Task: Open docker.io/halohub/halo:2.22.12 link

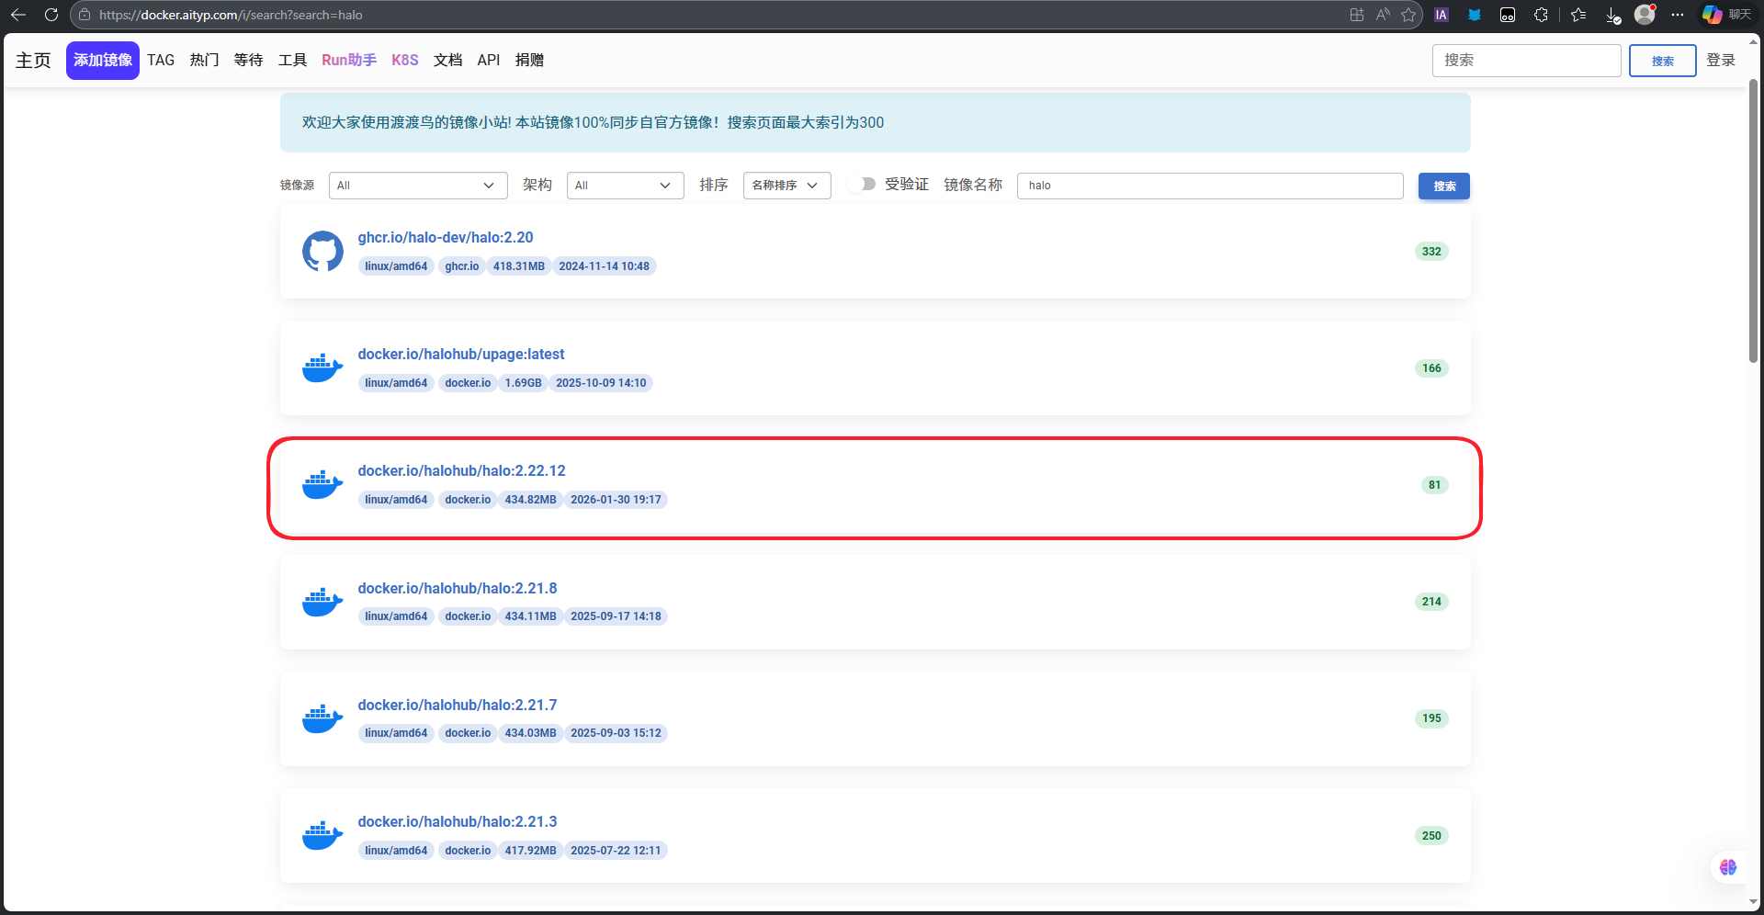Action: 461,470
